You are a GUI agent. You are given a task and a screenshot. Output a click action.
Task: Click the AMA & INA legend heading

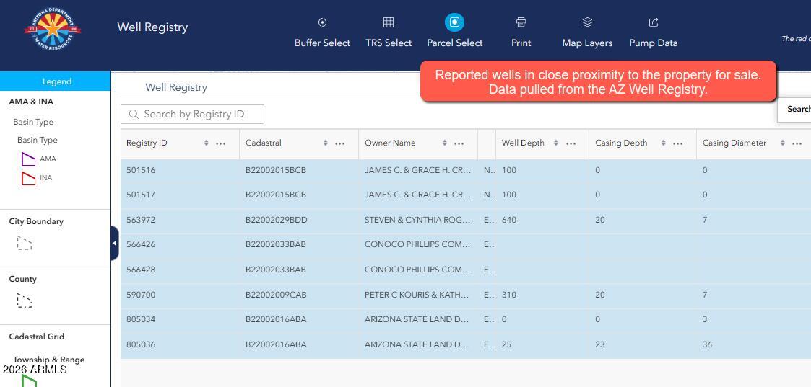pyautogui.click(x=31, y=102)
